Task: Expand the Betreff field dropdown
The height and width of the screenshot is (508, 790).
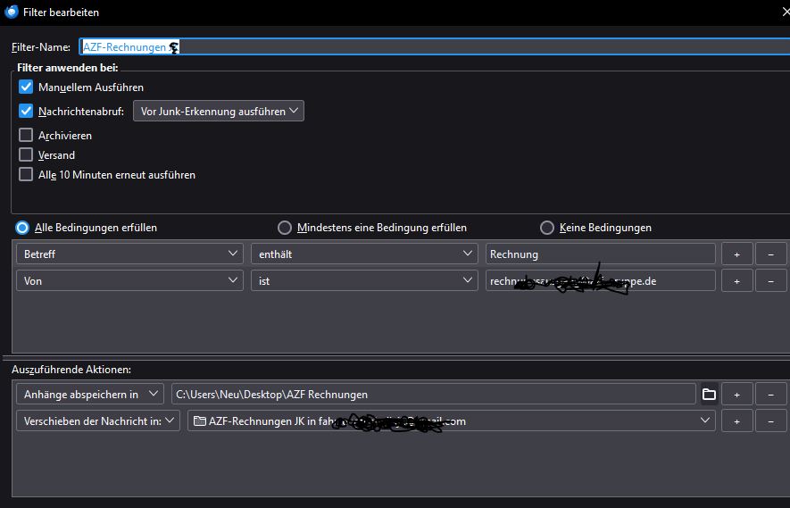Action: click(129, 254)
